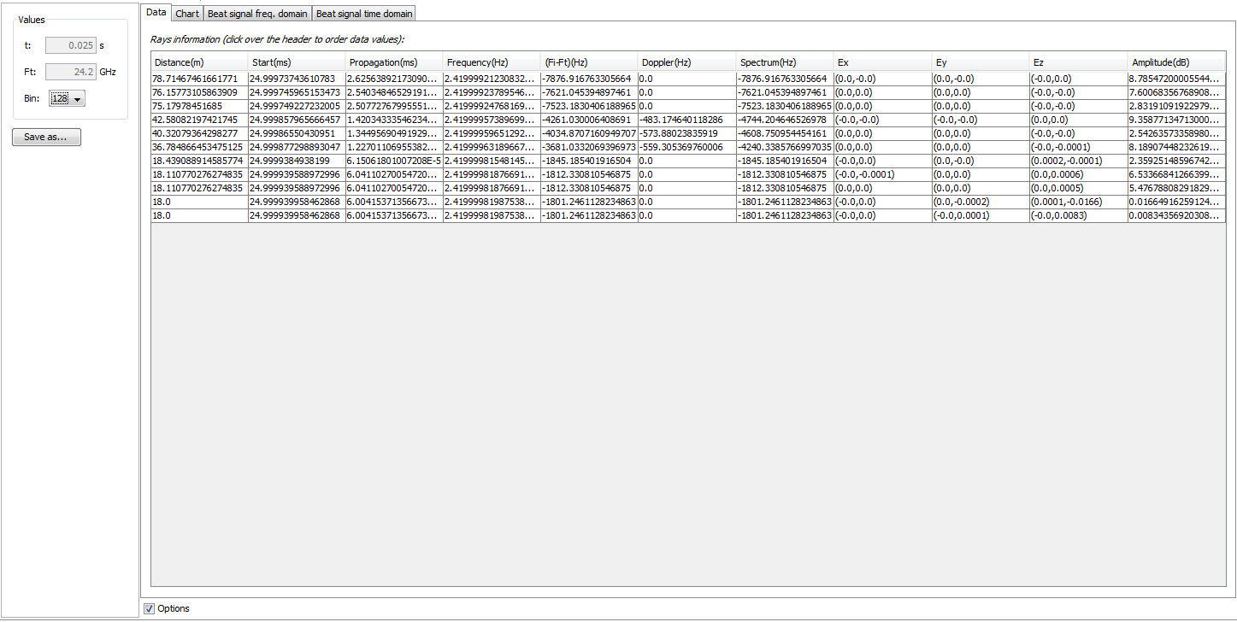
Task: Open the Beat signal freq. domain tab
Action: (x=256, y=14)
